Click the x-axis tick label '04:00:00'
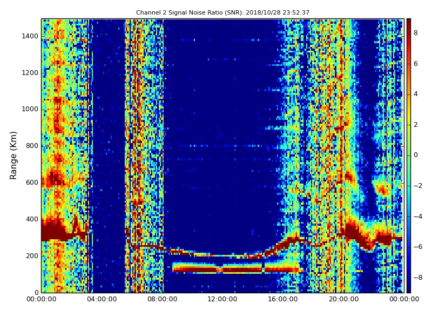Viewport: 432px width, 324px height. [102, 299]
